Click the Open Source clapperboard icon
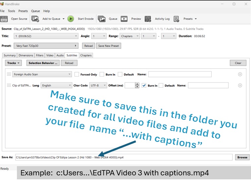The height and width of the screenshot is (181, 251). click(4, 19)
